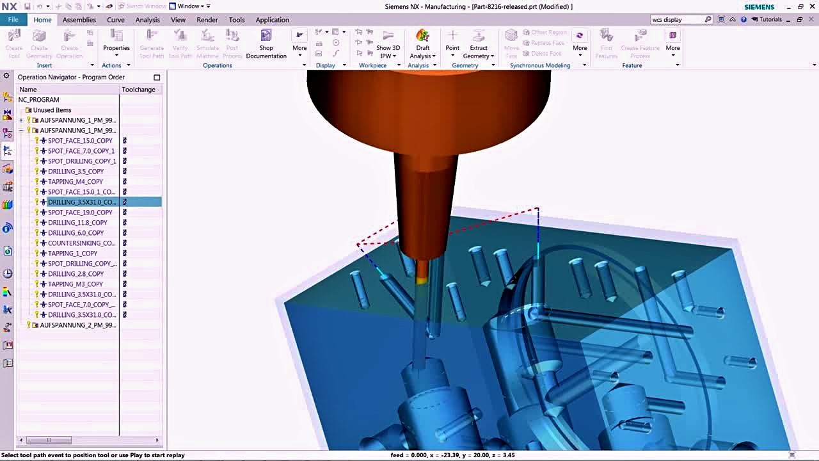Open the File menu

click(x=13, y=20)
